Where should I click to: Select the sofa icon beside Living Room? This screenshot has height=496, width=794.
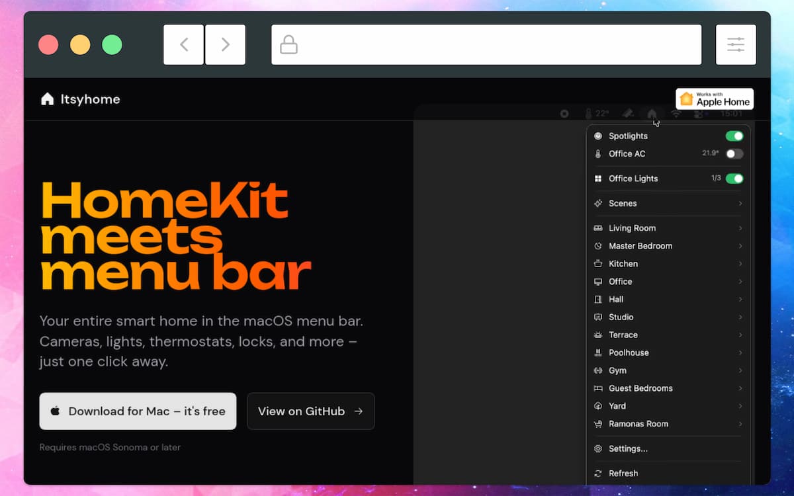[598, 227]
